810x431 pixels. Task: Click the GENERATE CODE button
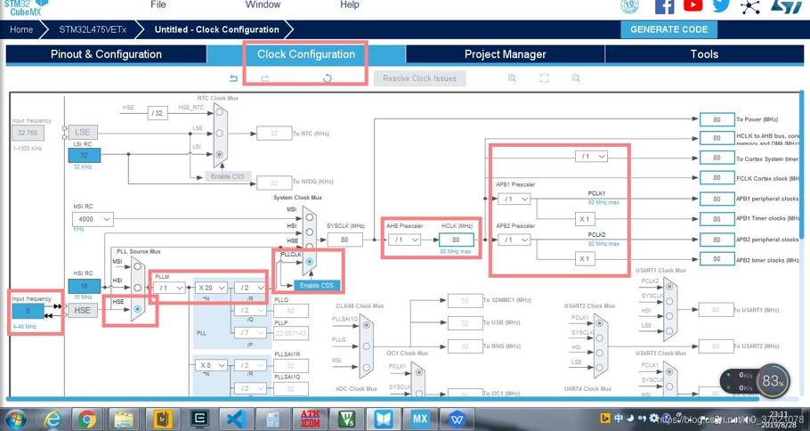tap(669, 29)
